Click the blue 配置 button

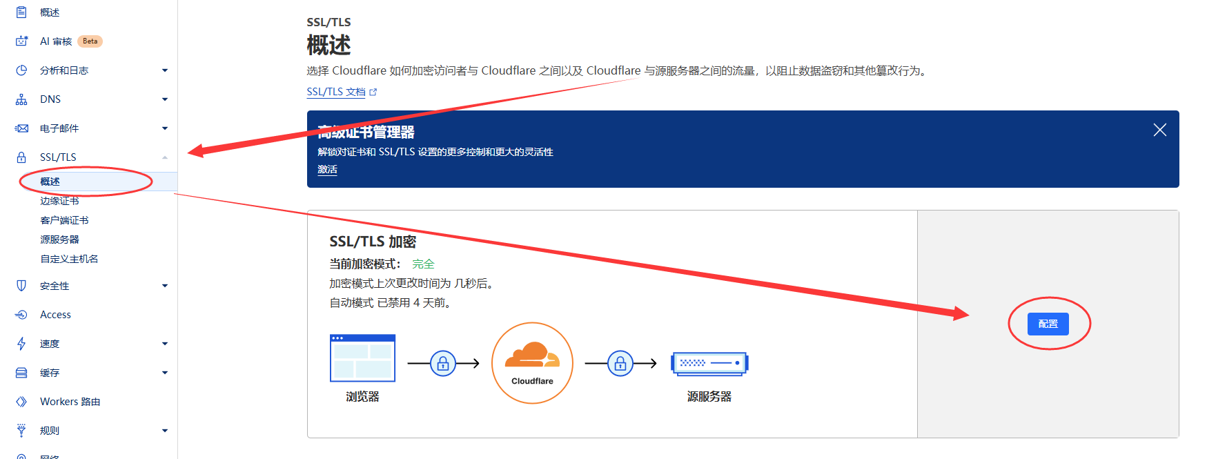[1048, 324]
